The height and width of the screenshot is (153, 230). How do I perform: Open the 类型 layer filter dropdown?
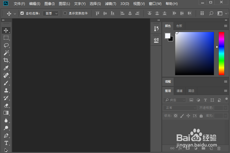click(x=175, y=100)
